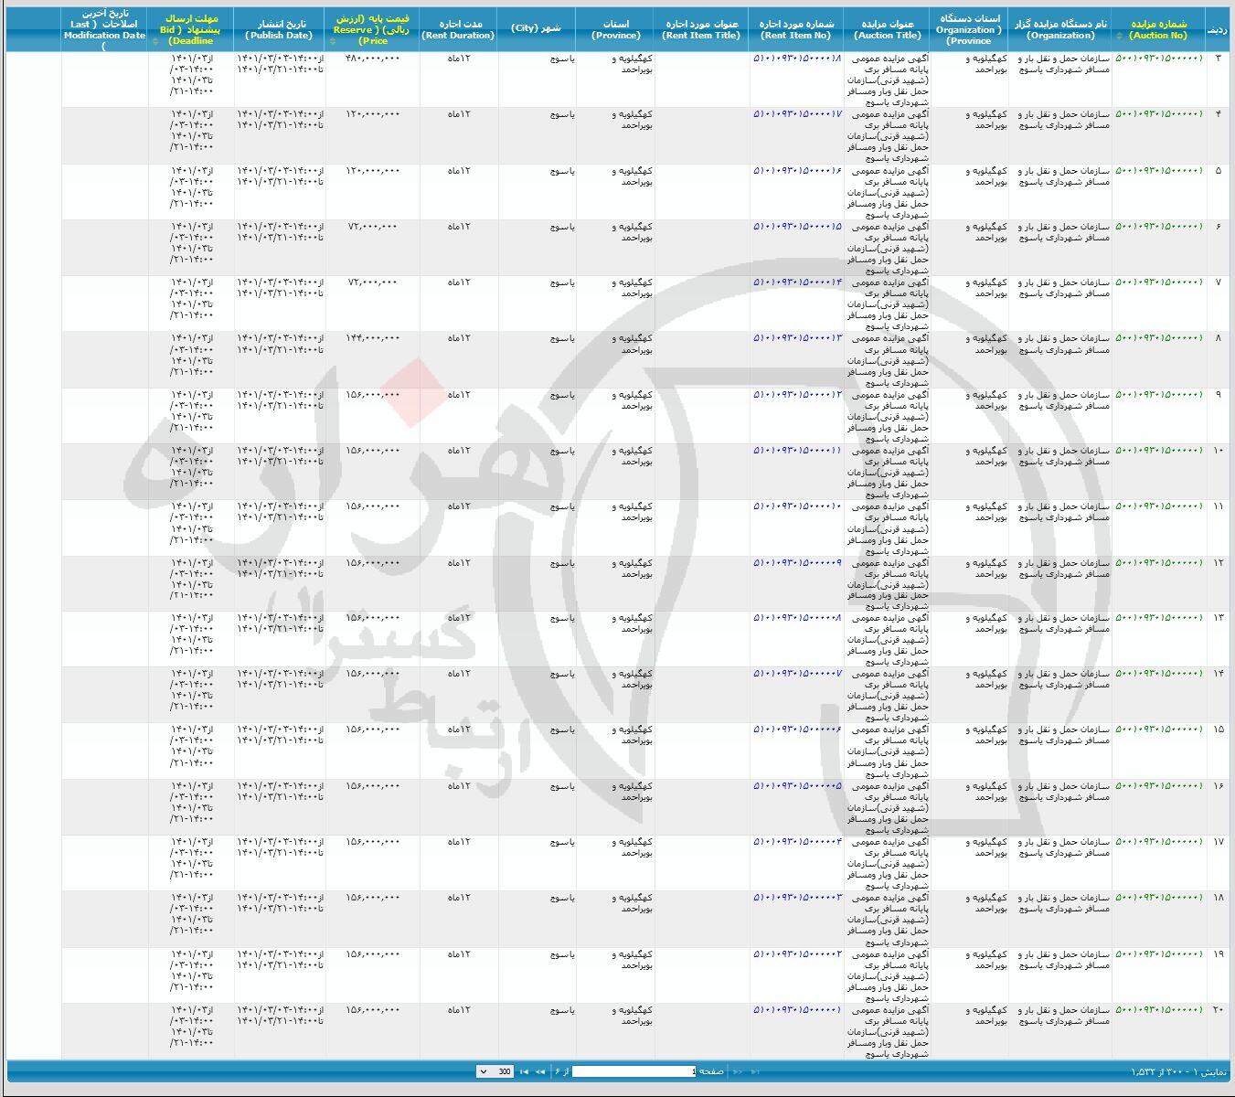Click the greyed-out first-page arrow in pager
The height and width of the screenshot is (1097, 1235).
755,1071
